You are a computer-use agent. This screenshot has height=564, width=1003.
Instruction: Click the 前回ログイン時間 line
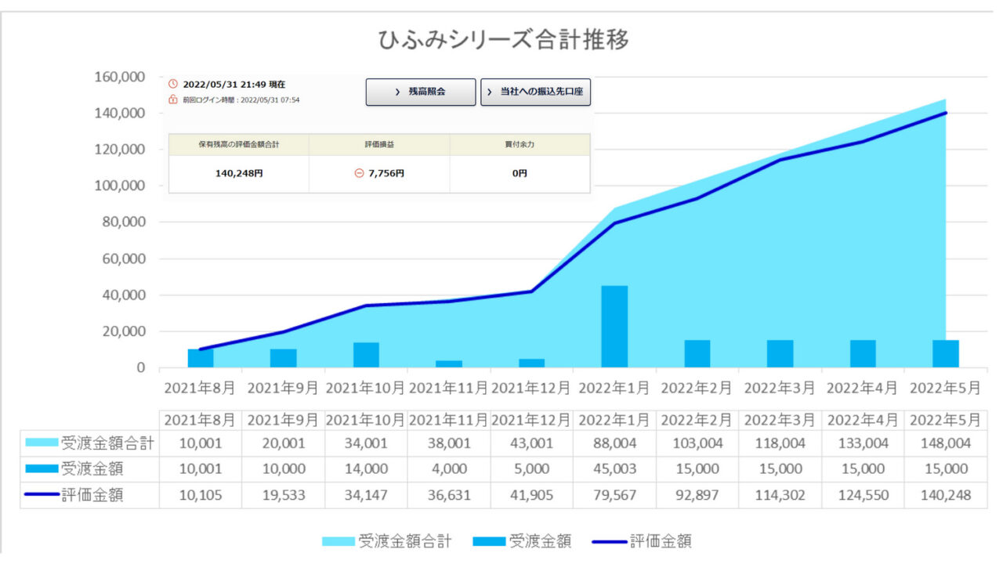(x=241, y=99)
